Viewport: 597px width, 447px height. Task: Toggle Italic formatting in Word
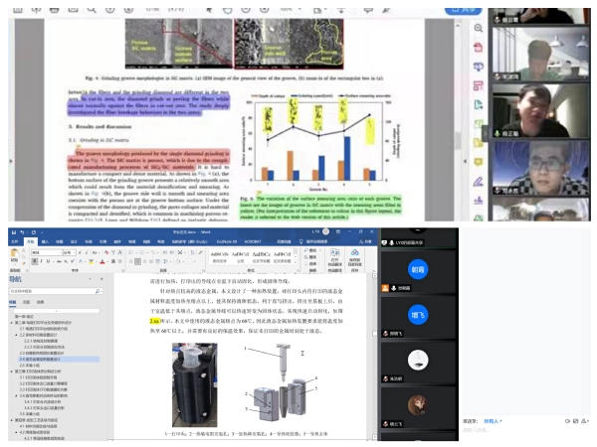pos(41,261)
